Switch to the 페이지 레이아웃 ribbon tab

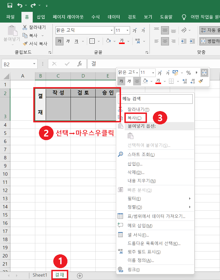tap(68, 17)
